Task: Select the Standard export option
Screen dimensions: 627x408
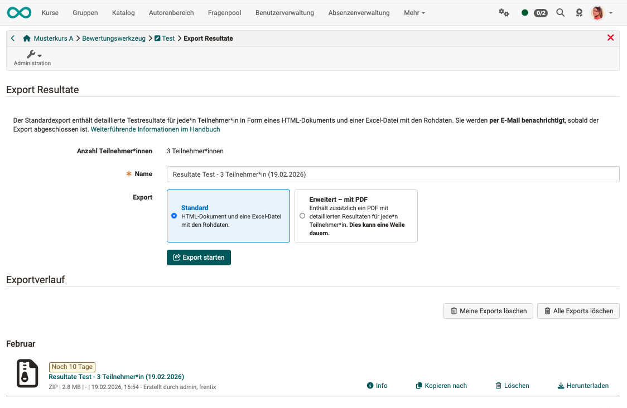Action: coord(174,215)
